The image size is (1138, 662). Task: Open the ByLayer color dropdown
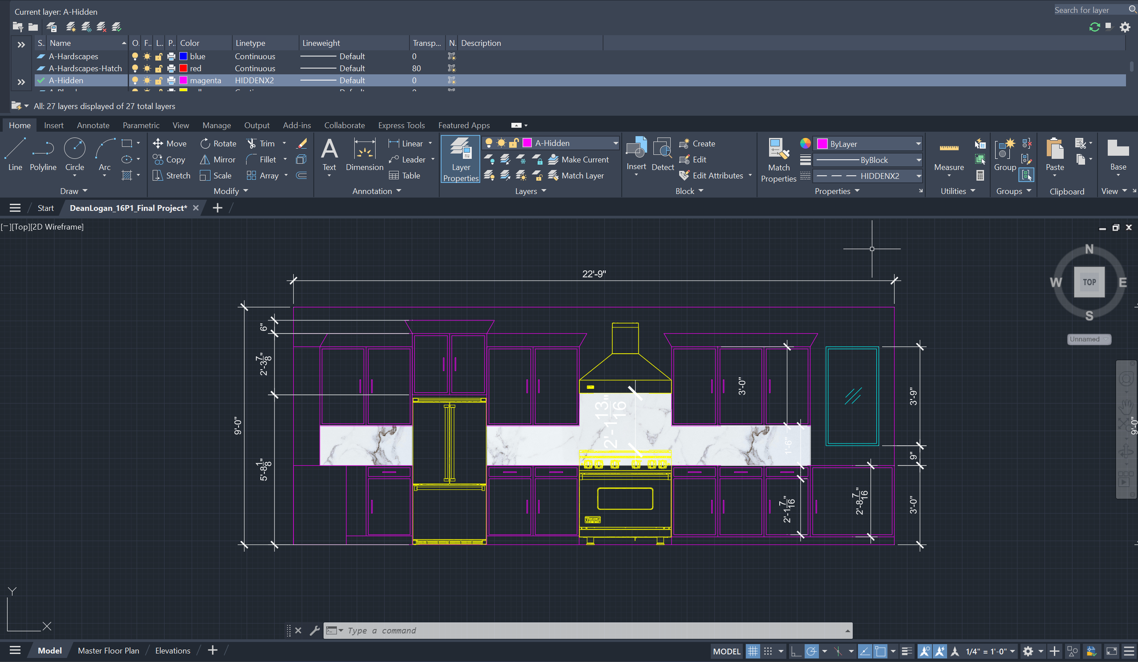pyautogui.click(x=918, y=144)
